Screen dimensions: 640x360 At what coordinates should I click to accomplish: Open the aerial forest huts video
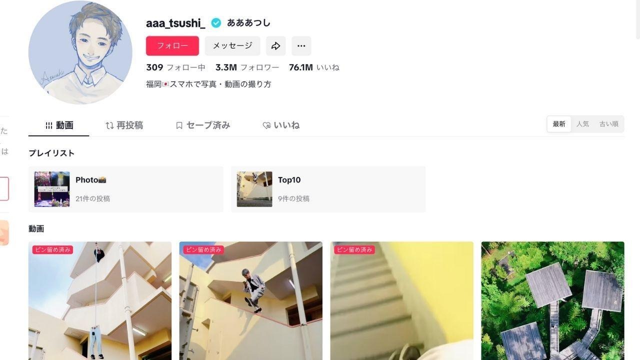click(x=552, y=301)
